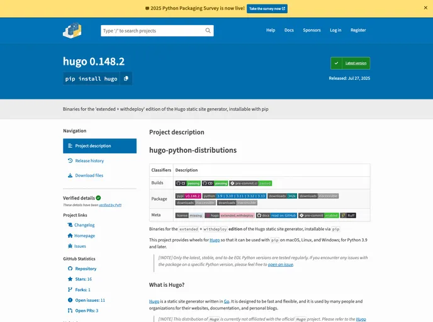
Task: Click Take the survey now button
Action: click(267, 9)
